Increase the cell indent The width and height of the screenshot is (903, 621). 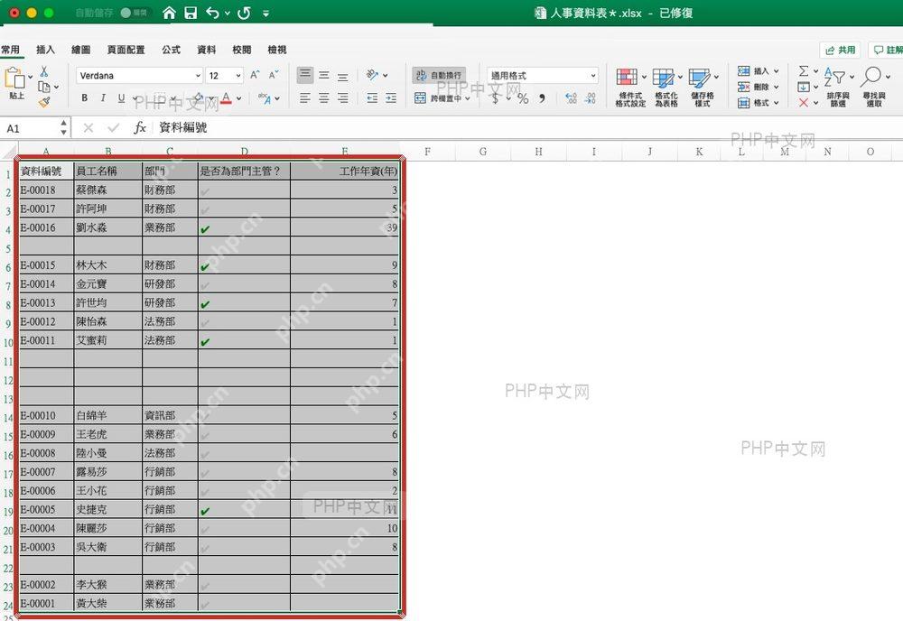click(x=391, y=98)
